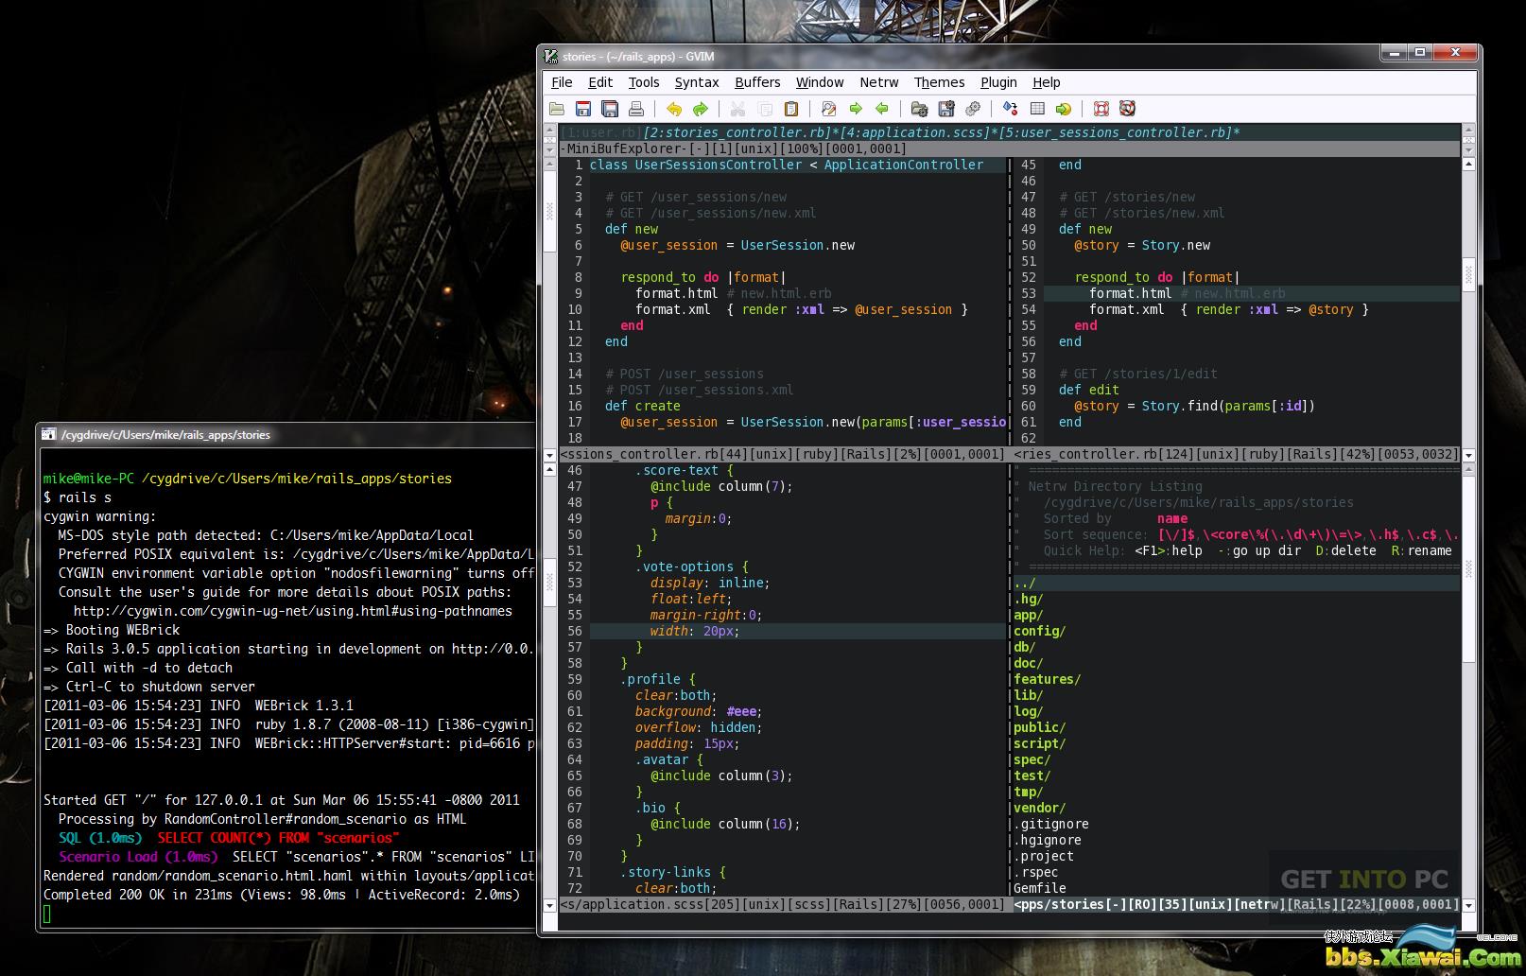Click the Redo arrow icon
This screenshot has height=976, width=1526.
tap(701, 109)
